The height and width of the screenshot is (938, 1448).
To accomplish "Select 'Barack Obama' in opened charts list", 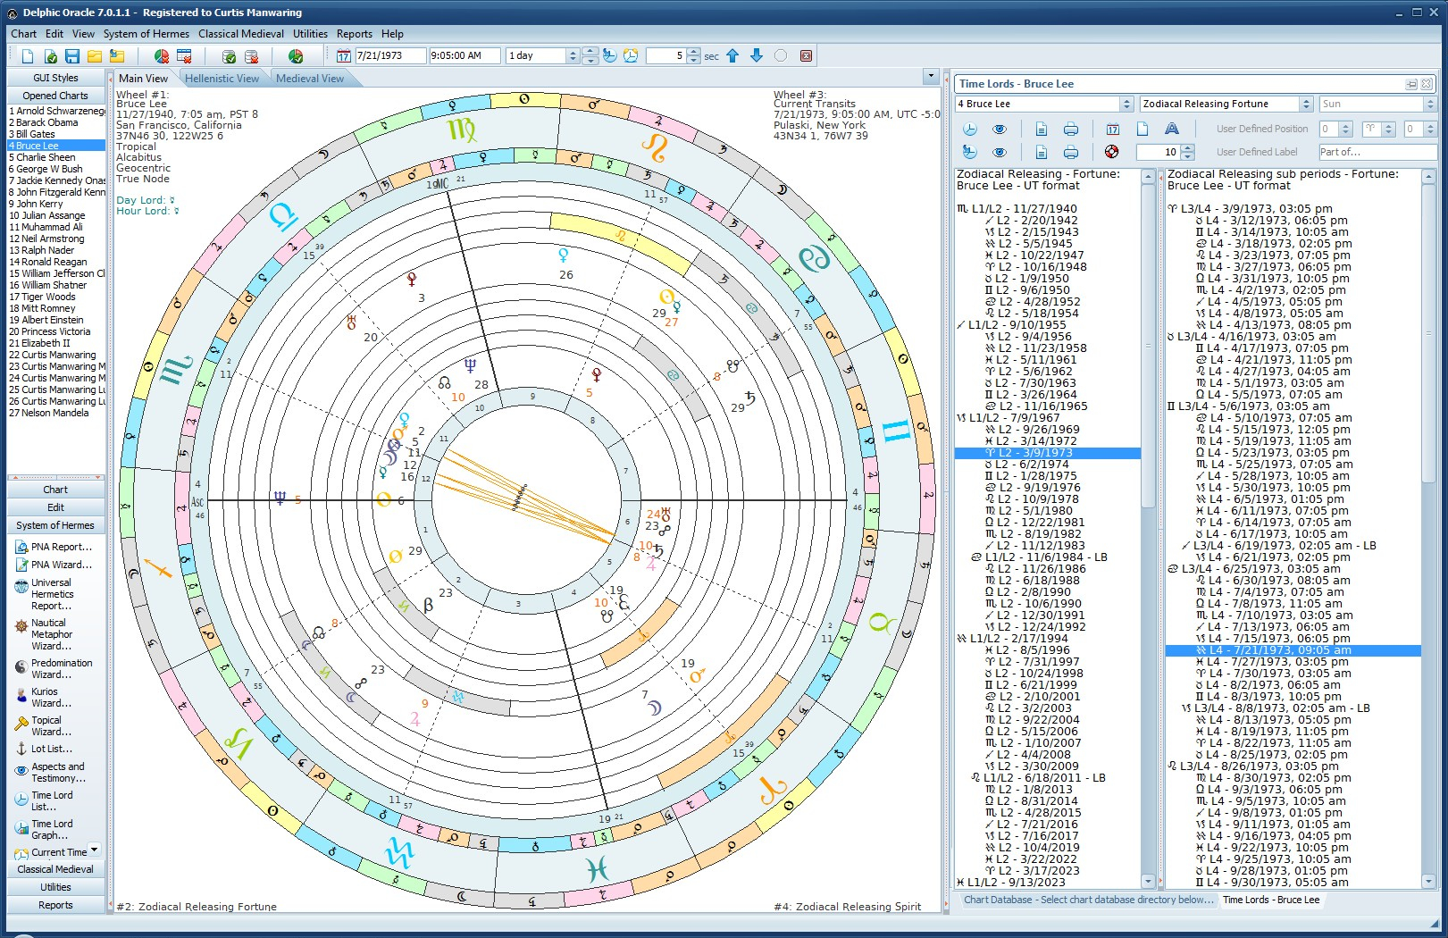I will (x=55, y=122).
